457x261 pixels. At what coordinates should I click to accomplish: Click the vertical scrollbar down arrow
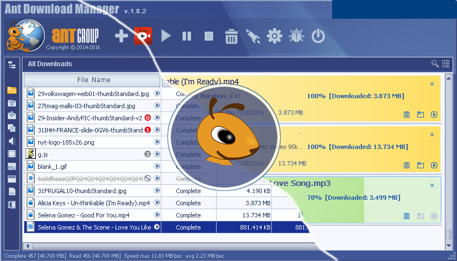[449, 246]
